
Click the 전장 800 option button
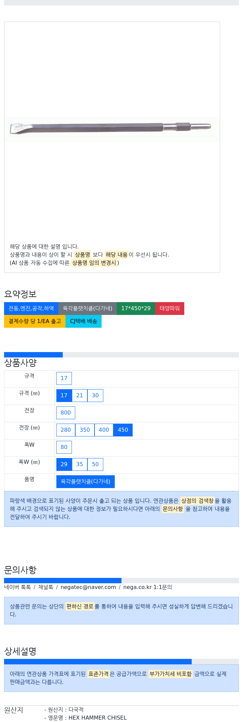tap(66, 413)
